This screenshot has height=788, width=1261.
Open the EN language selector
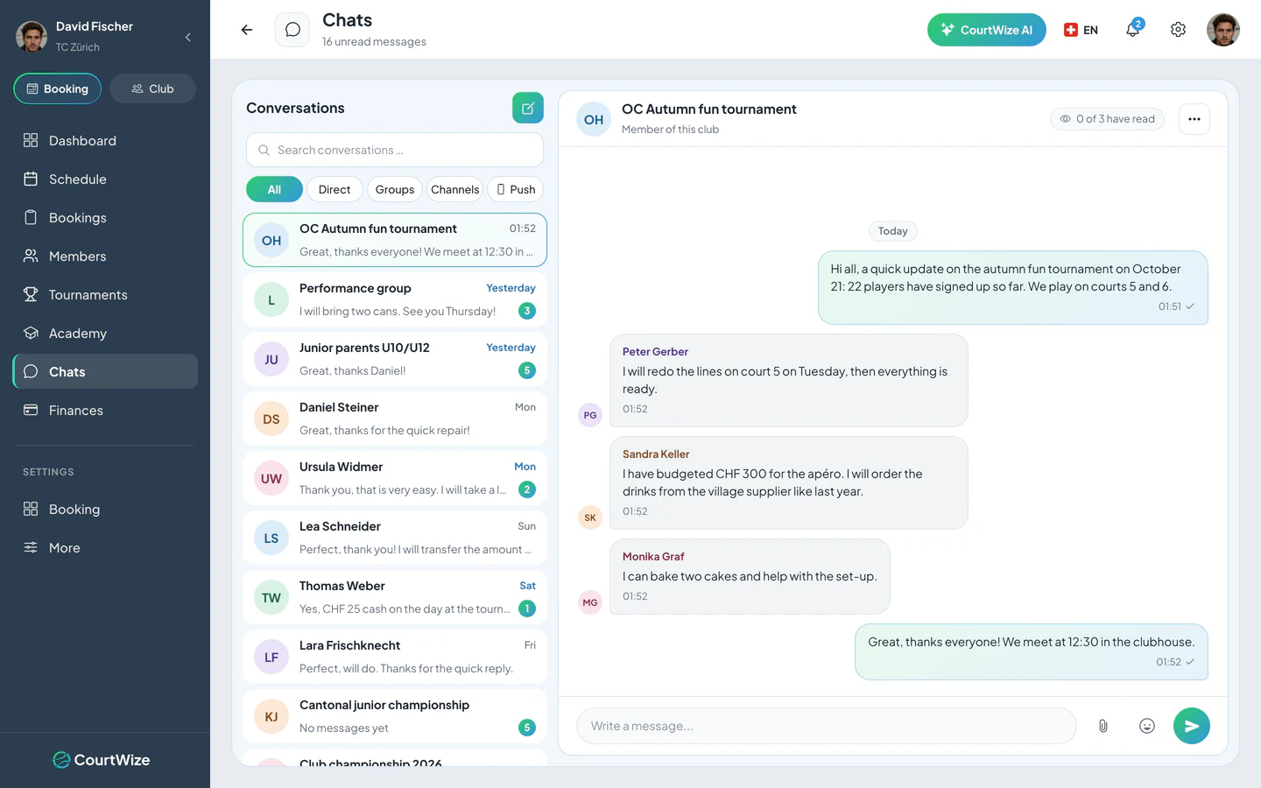click(1081, 30)
